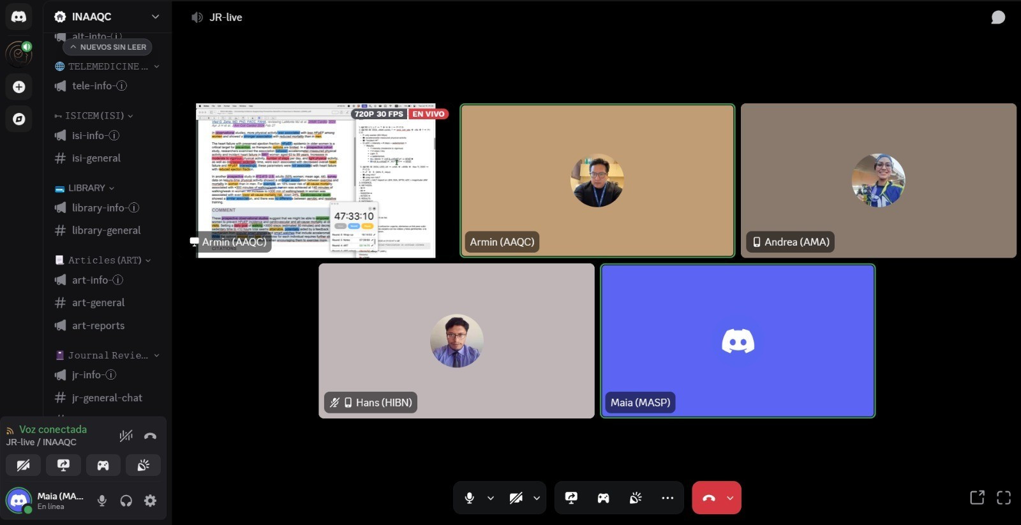
Task: Enter full screen mode icon
Action: (x=1004, y=498)
